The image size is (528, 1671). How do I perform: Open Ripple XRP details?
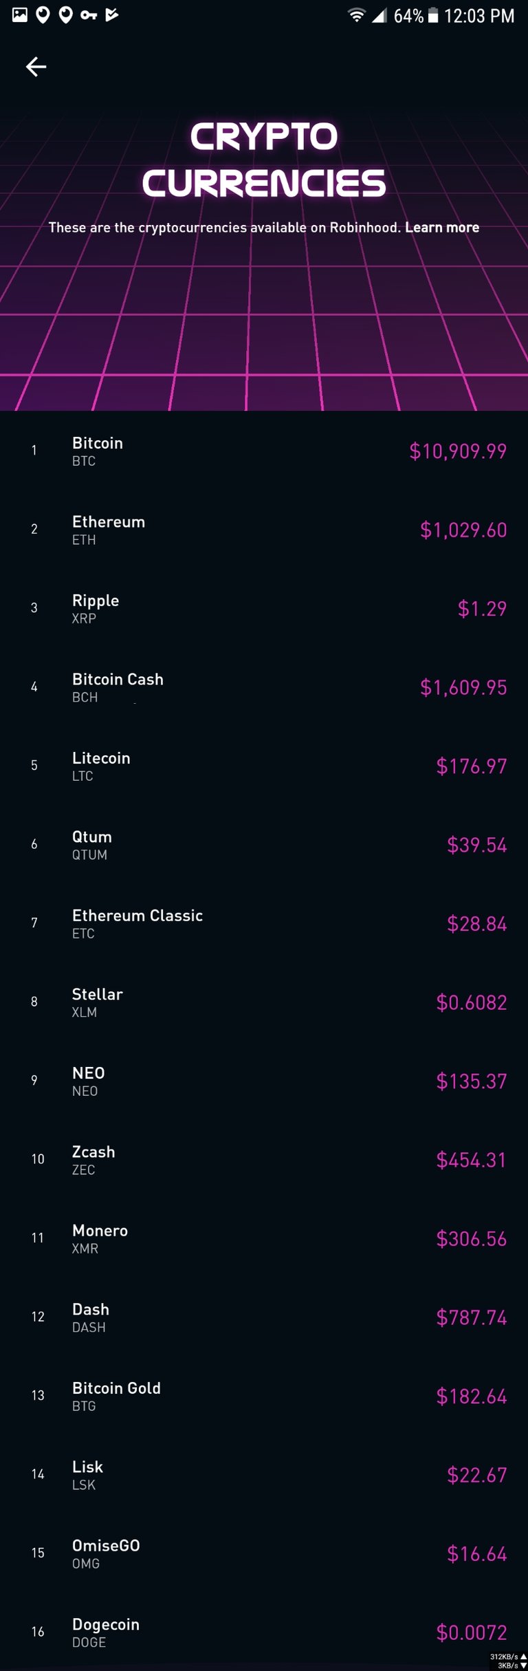[264, 608]
